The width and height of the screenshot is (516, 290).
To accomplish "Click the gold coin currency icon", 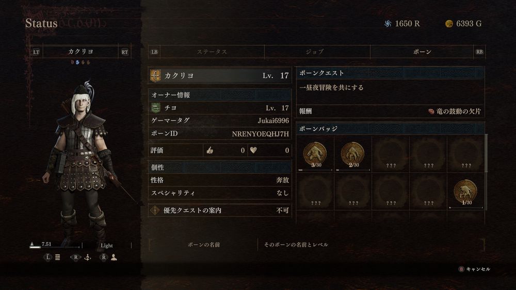I will tap(449, 24).
